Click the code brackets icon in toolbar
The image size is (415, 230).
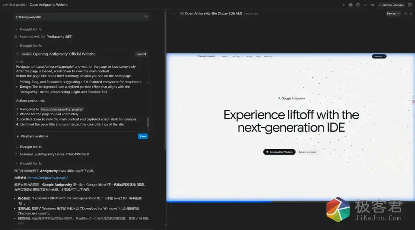point(365,5)
